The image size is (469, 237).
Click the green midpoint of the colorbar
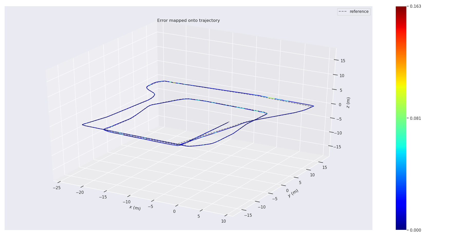coord(401,118)
